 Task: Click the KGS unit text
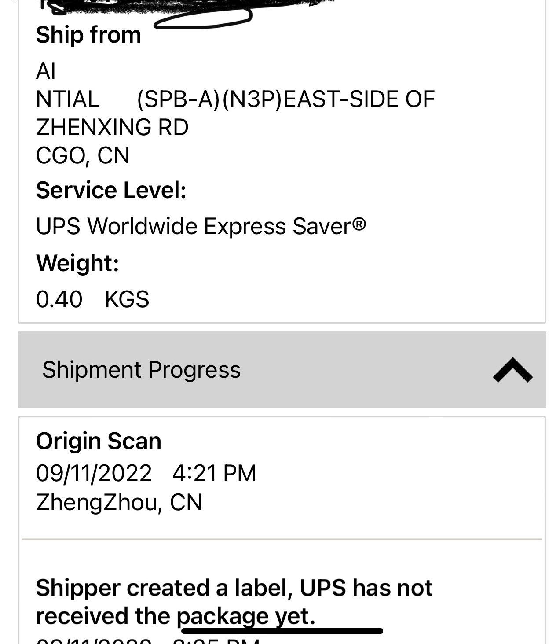(x=127, y=299)
